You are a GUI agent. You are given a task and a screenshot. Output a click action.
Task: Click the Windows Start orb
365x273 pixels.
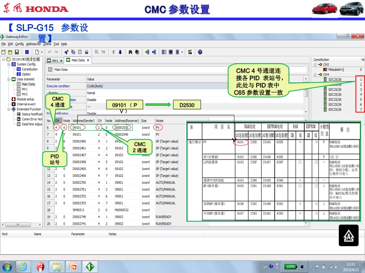click(x=7, y=267)
